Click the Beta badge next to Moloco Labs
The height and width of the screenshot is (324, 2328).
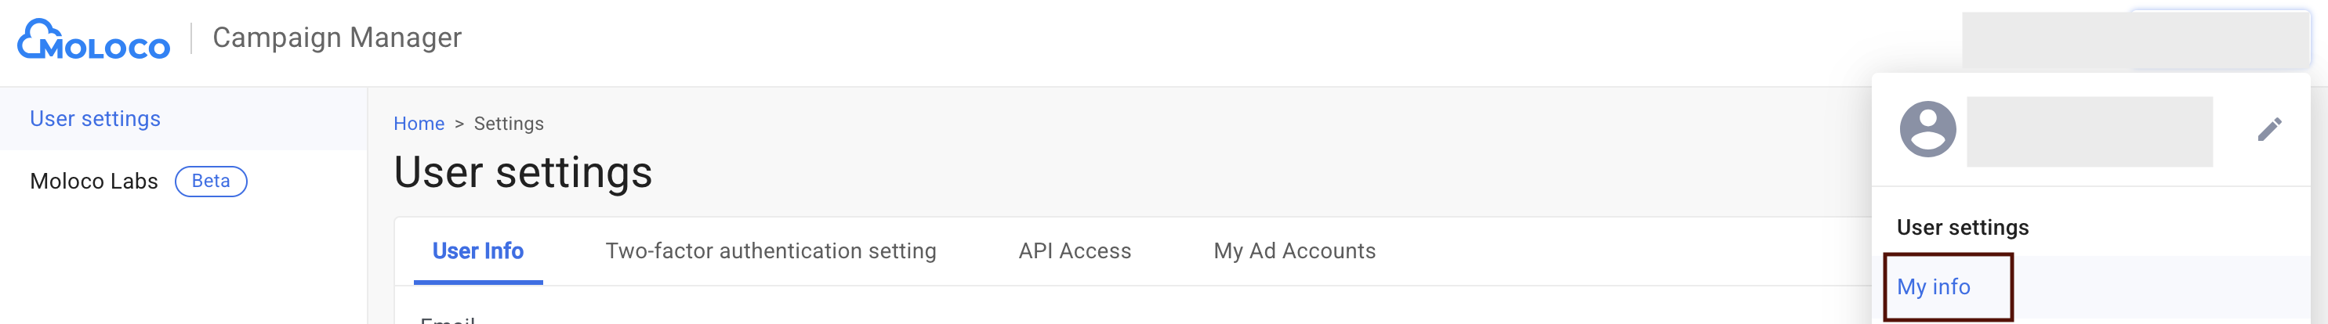click(x=211, y=182)
